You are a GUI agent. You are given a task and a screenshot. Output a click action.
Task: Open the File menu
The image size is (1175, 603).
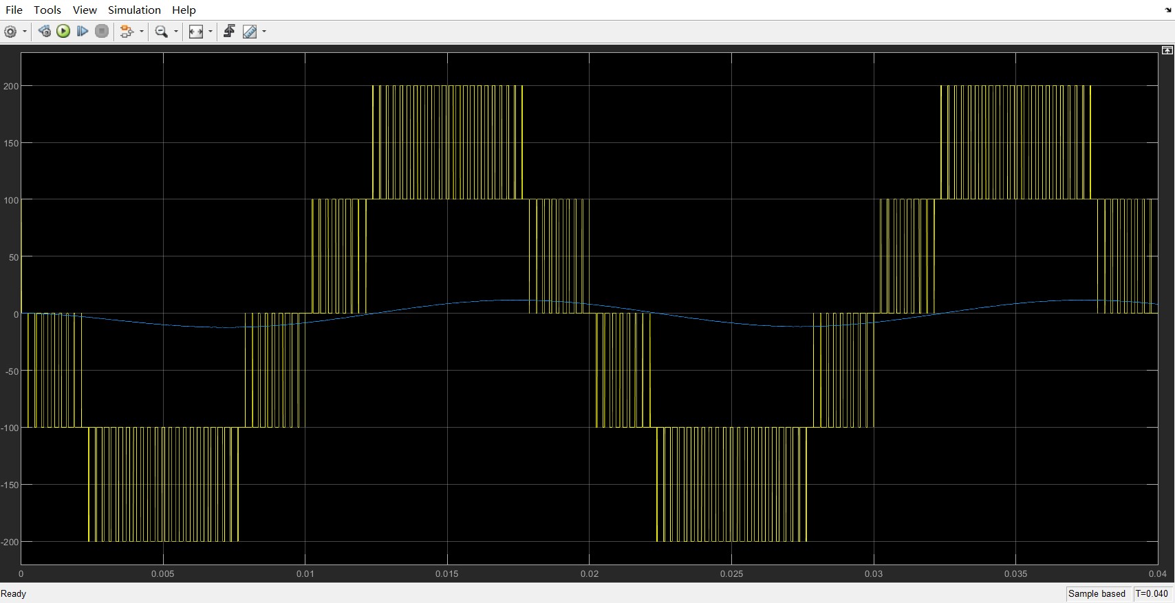(x=14, y=10)
